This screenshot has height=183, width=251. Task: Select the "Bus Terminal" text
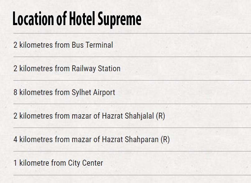92,45
